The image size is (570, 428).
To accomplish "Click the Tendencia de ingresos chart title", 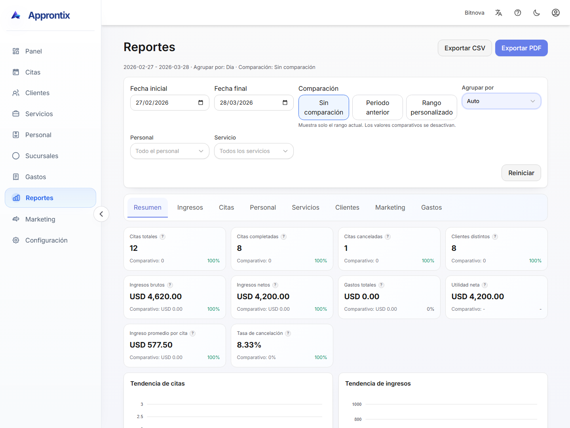I will coord(378,384).
